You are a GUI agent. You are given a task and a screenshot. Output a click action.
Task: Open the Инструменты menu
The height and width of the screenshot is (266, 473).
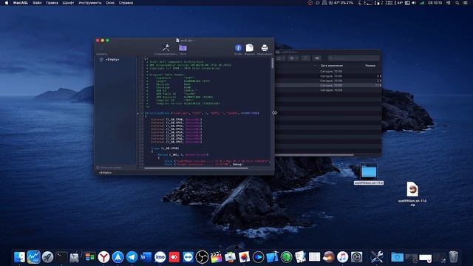pyautogui.click(x=90, y=3)
